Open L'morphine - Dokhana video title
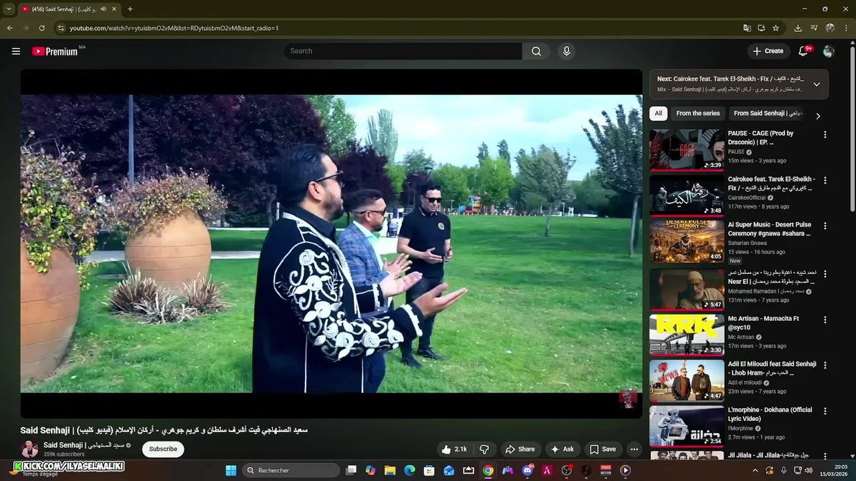This screenshot has width=856, height=481. [770, 414]
